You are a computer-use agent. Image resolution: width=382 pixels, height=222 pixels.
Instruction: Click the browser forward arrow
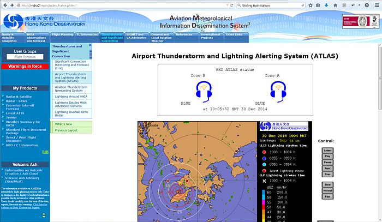(11, 5)
